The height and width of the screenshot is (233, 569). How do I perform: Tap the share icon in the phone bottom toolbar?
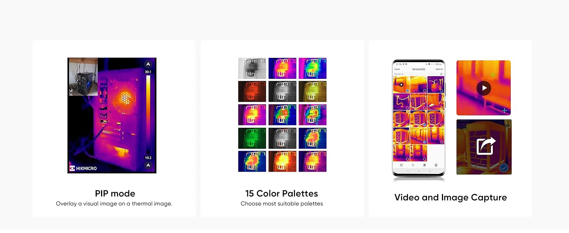[x=401, y=165]
